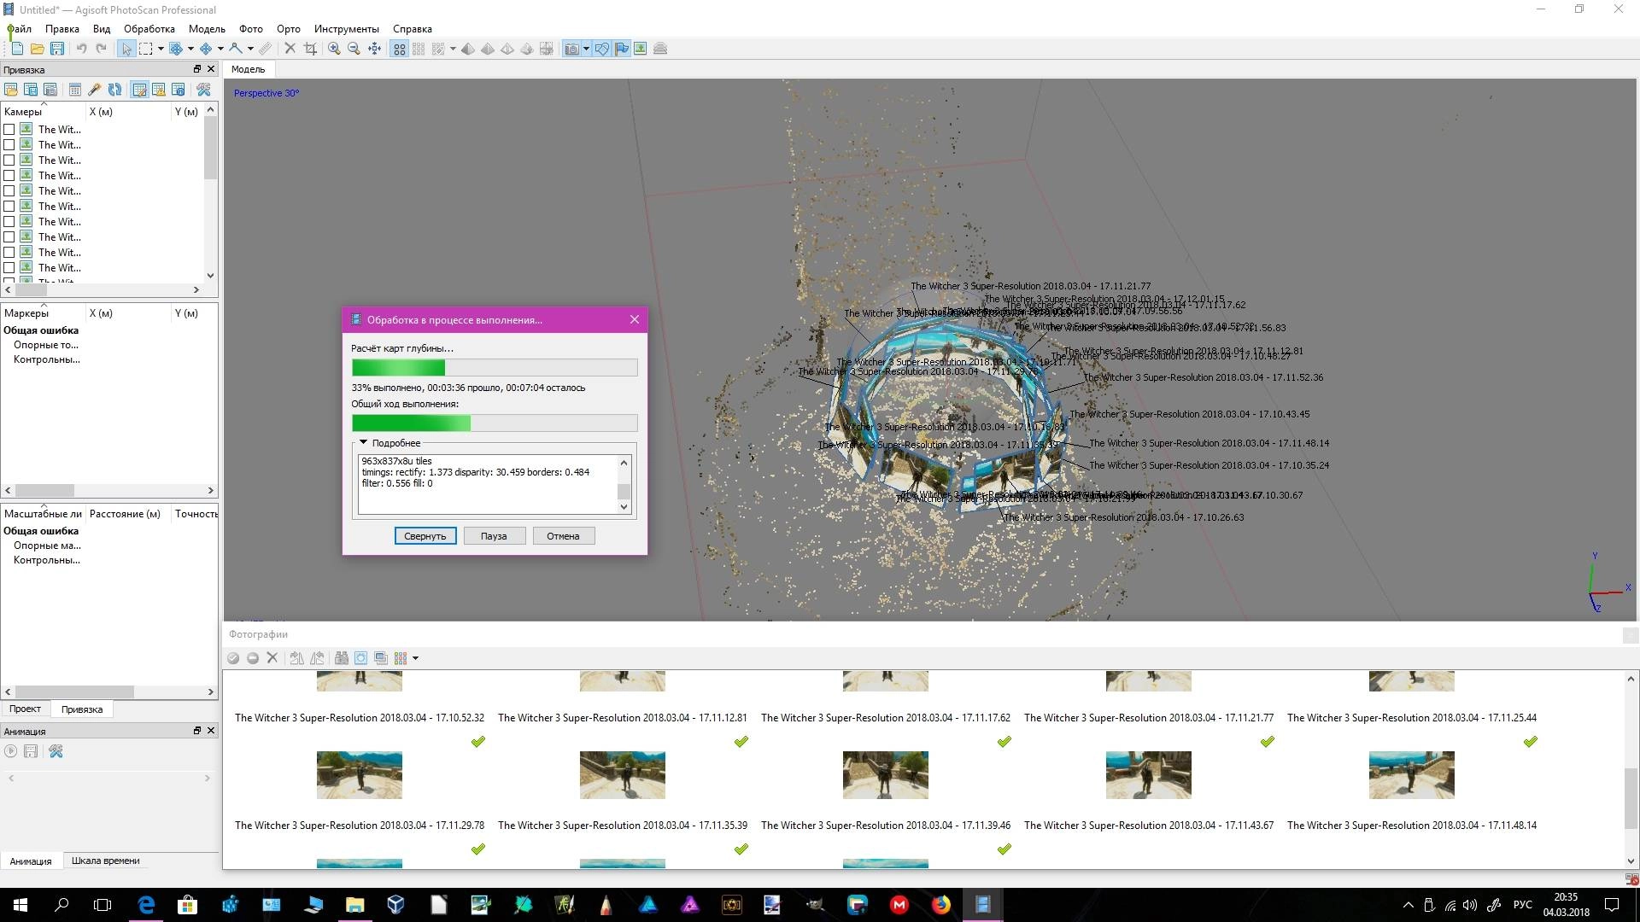Click the Export reference save icon in Привязка panel
The height and width of the screenshot is (922, 1640).
point(31,90)
